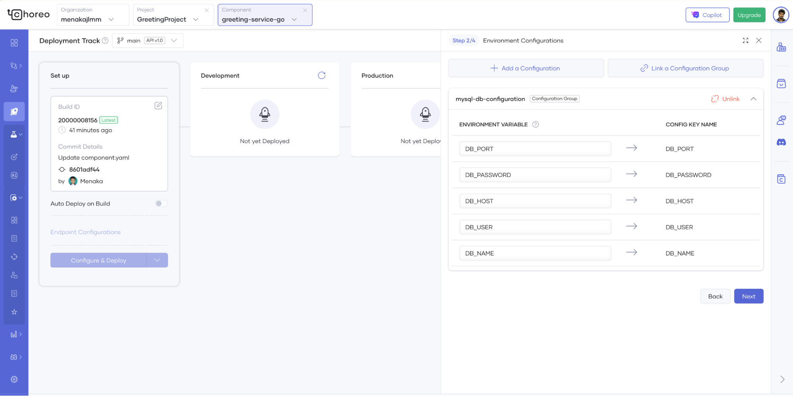Click the edit Build ID pencil icon
This screenshot has height=396, width=793.
coord(158,106)
